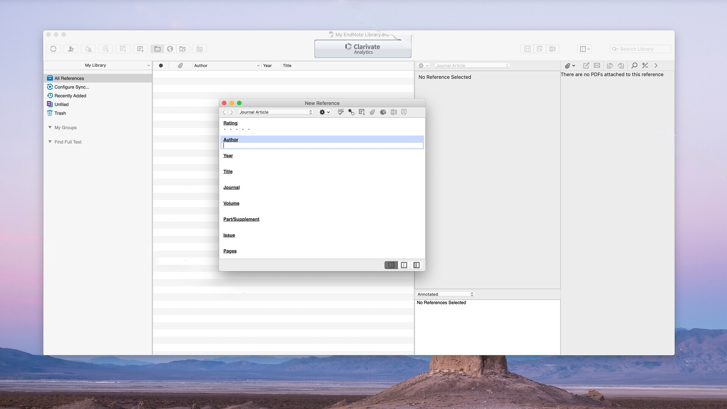Viewport: 727px width, 409px height.
Task: Click the New Reference toolbar icon
Action: (x=140, y=49)
